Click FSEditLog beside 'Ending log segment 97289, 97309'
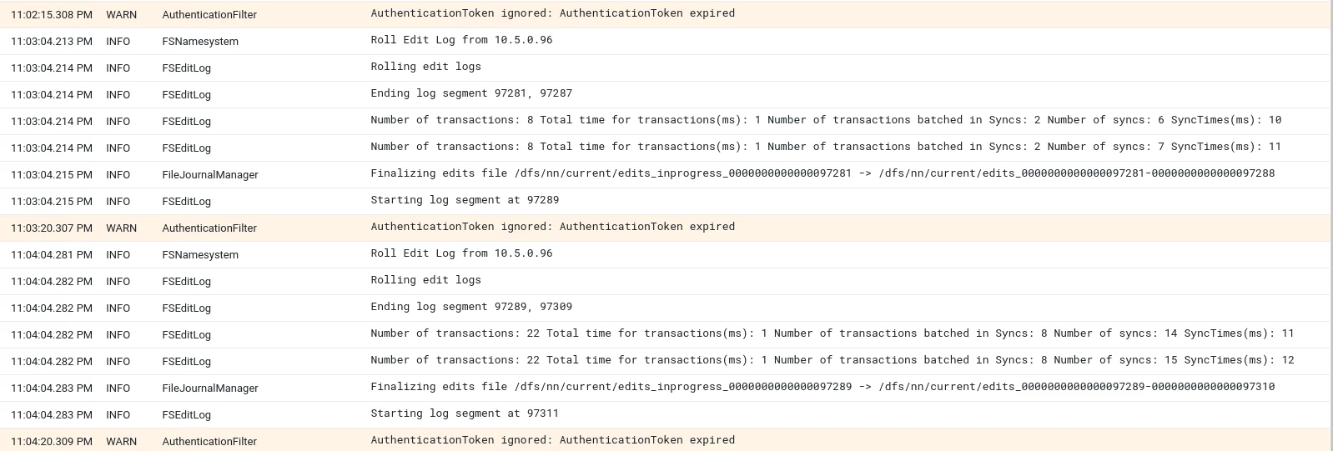Screen dimensions: 1333x451 pyautogui.click(x=186, y=308)
